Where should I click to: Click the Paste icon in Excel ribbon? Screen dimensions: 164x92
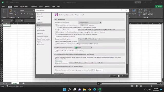pos(11,11)
